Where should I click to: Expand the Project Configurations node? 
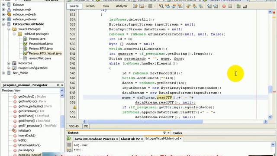[x=9, y=68]
